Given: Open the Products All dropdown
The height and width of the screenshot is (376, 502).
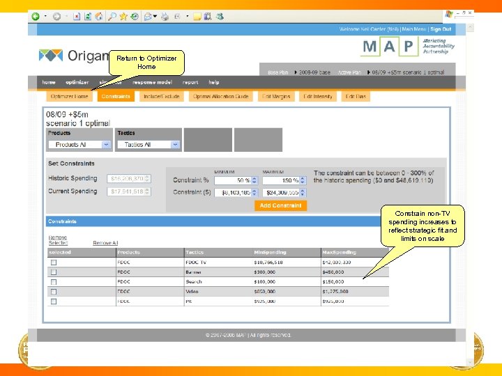Looking at the screenshot, I should 79,145.
